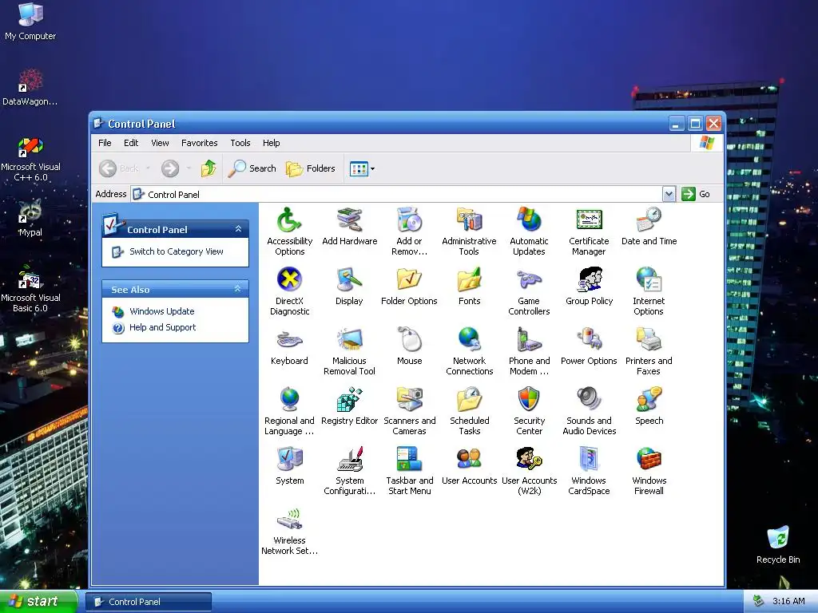Open Windows Firewall icon
The height and width of the screenshot is (613, 818).
coord(649,471)
